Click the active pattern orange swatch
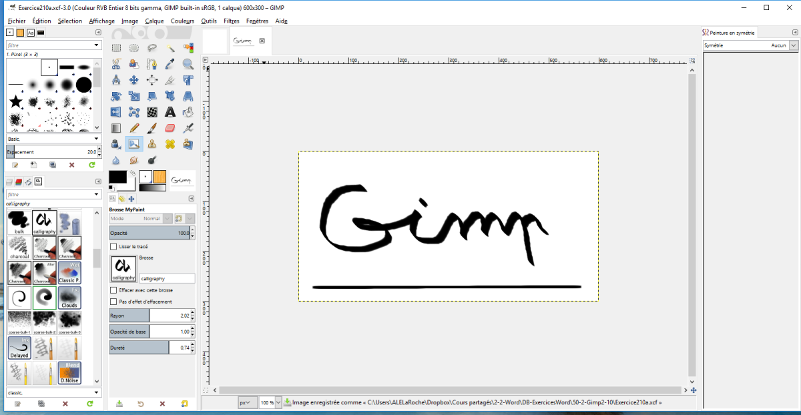Viewport: 801px width, 415px height. pos(160,177)
